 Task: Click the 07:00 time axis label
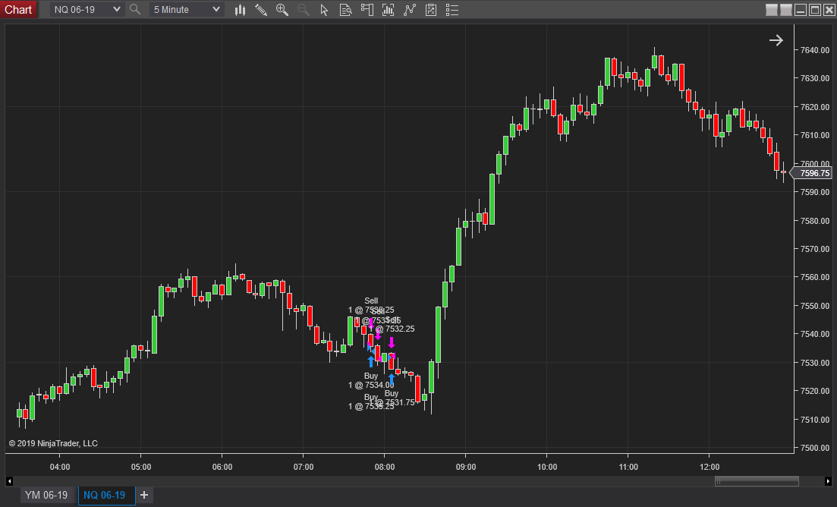click(304, 467)
